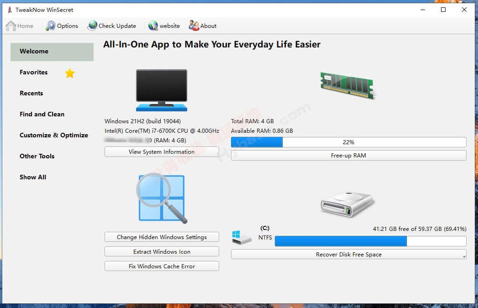Click the Free-up RAM button
Image resolution: width=478 pixels, height=308 pixels.
(348, 156)
